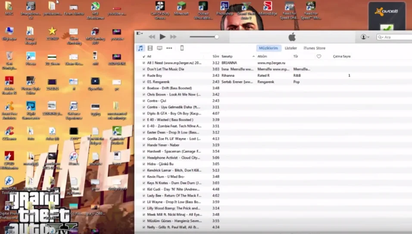This screenshot has width=412, height=234.
Task: Skip forward to next track
Action: point(173,37)
